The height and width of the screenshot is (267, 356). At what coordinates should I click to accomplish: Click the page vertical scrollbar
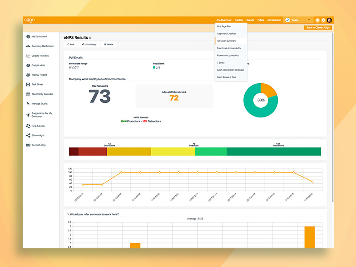point(332,117)
